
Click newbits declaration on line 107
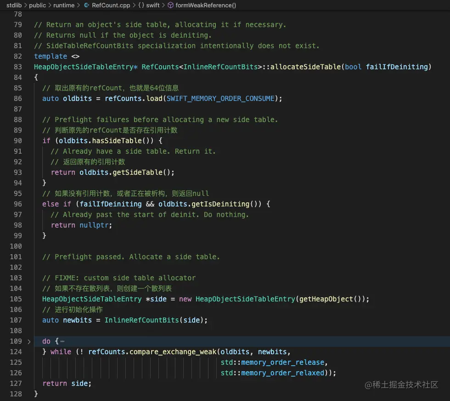pos(77,320)
